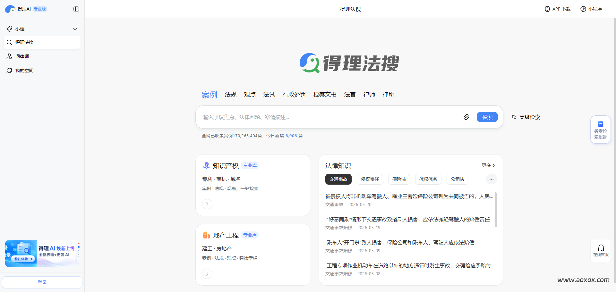Open article 工程专项作业机动车 accident

[409, 266]
